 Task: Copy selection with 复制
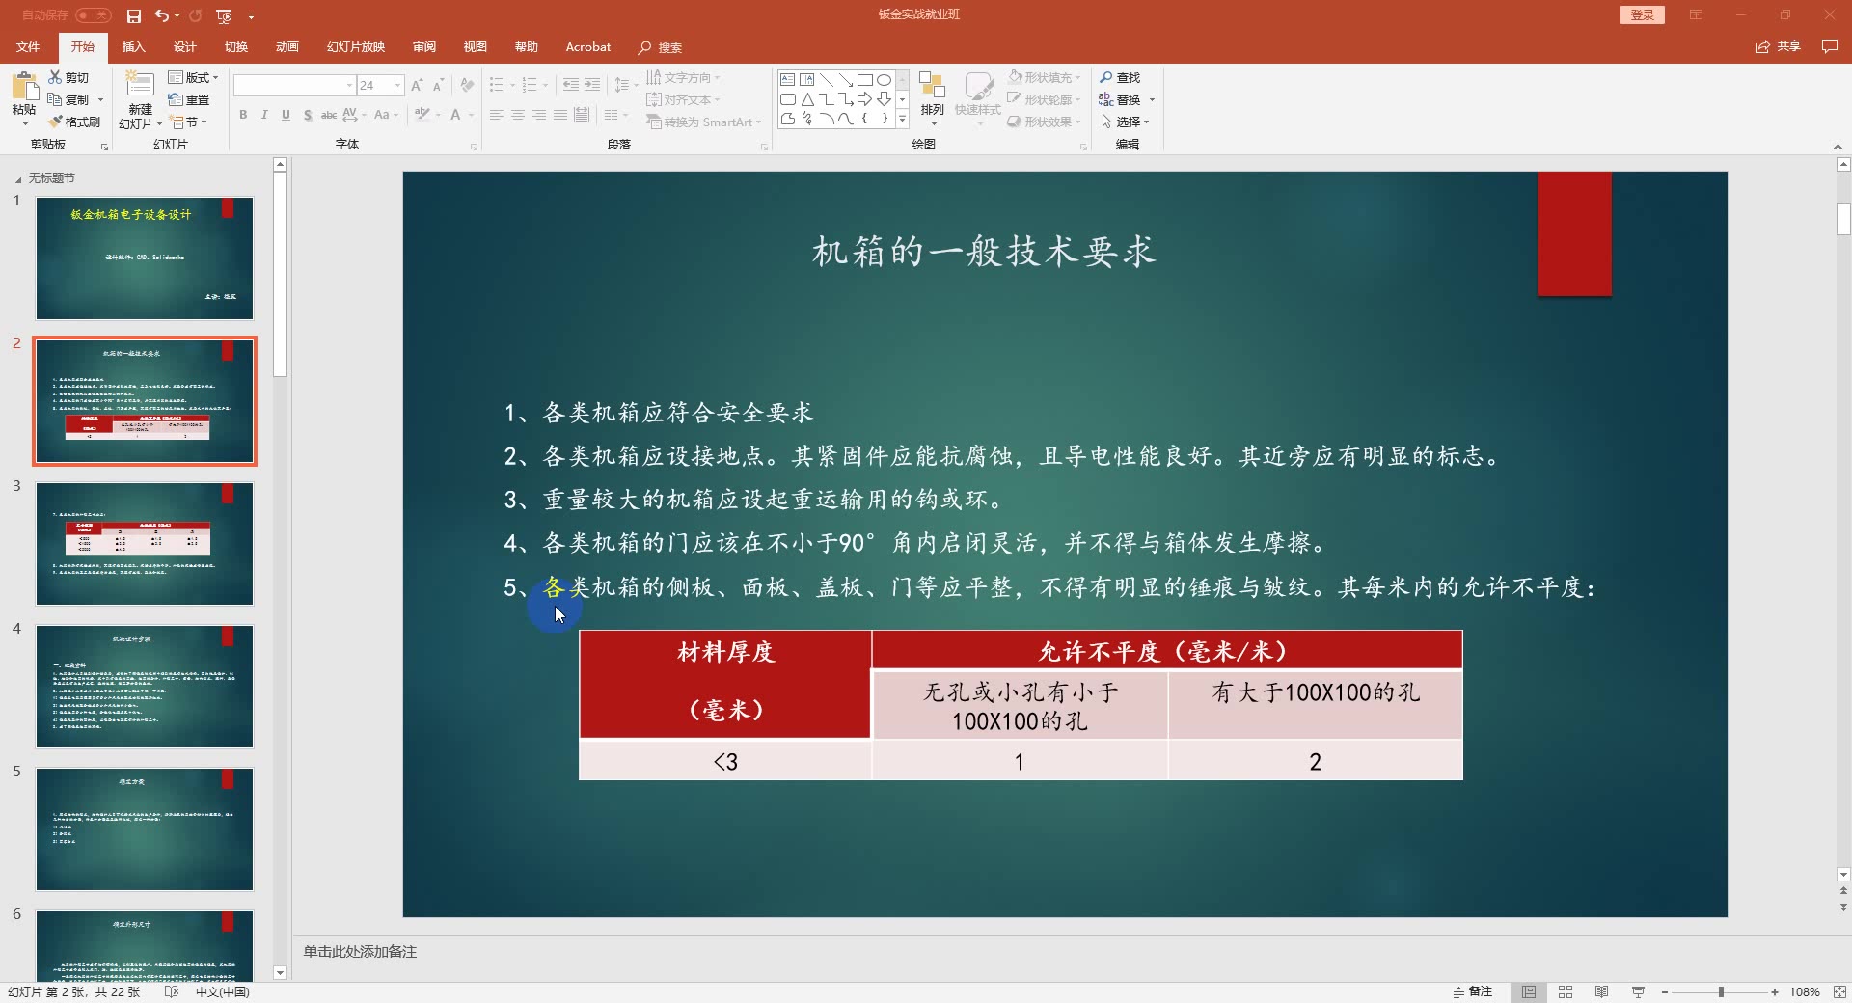[68, 99]
